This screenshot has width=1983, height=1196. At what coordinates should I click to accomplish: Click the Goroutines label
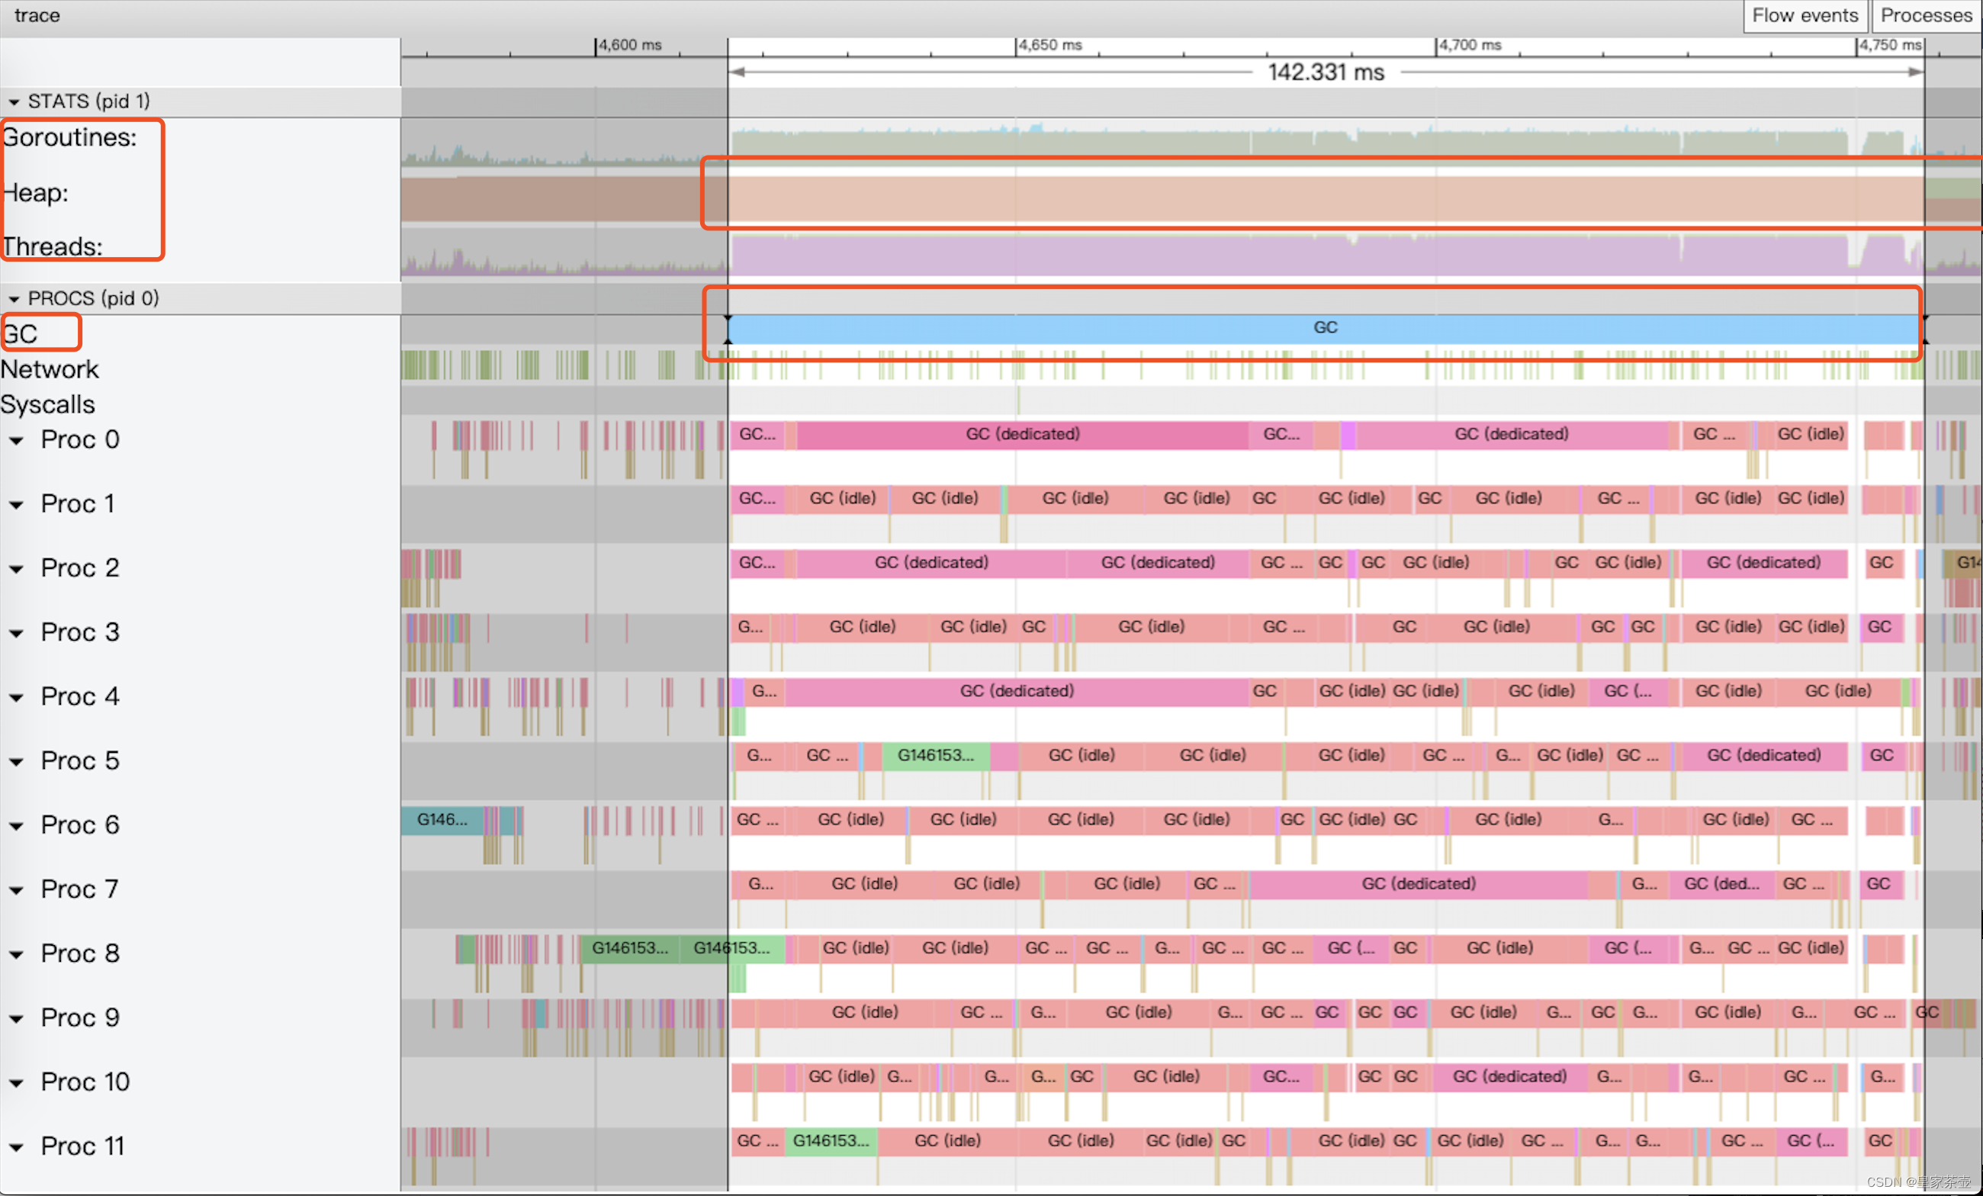coord(70,137)
